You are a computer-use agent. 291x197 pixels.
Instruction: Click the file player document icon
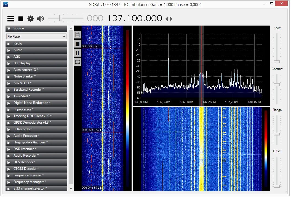point(78,35)
